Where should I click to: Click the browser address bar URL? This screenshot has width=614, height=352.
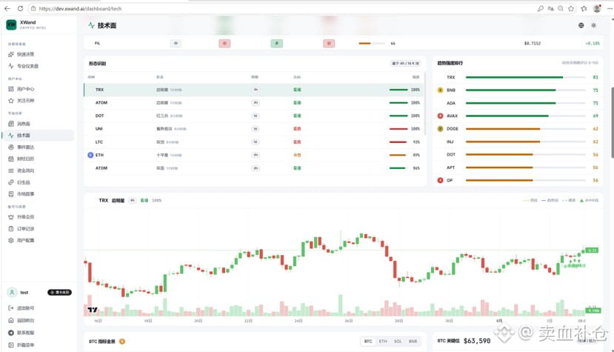pos(80,8)
